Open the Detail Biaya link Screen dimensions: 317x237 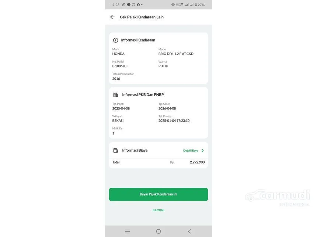click(191, 151)
